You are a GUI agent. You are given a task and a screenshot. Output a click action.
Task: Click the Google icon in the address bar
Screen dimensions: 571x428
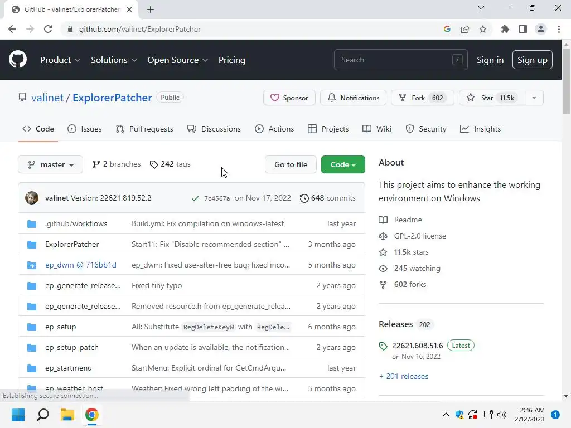coord(447,29)
